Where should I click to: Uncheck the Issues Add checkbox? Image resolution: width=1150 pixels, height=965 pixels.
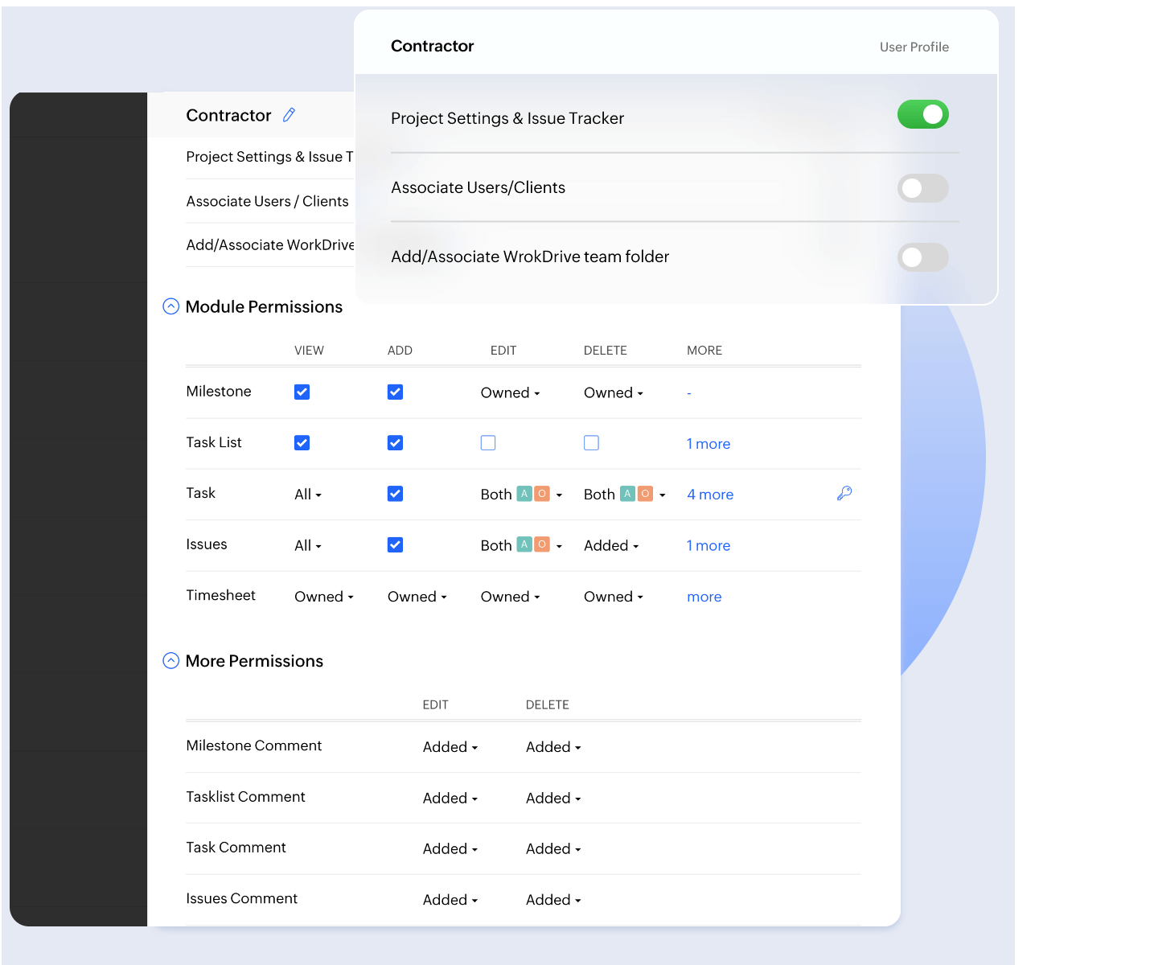pyautogui.click(x=395, y=545)
